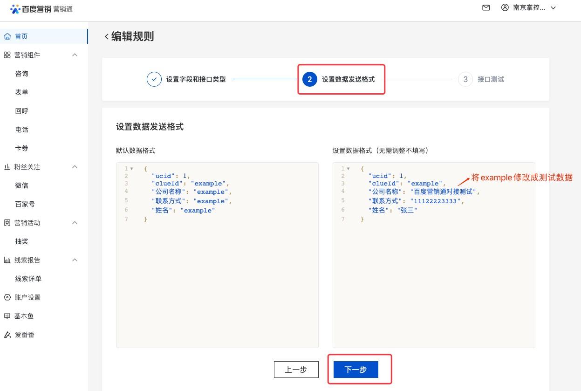Click the 上一步 button
This screenshot has height=391, width=581.
click(296, 370)
